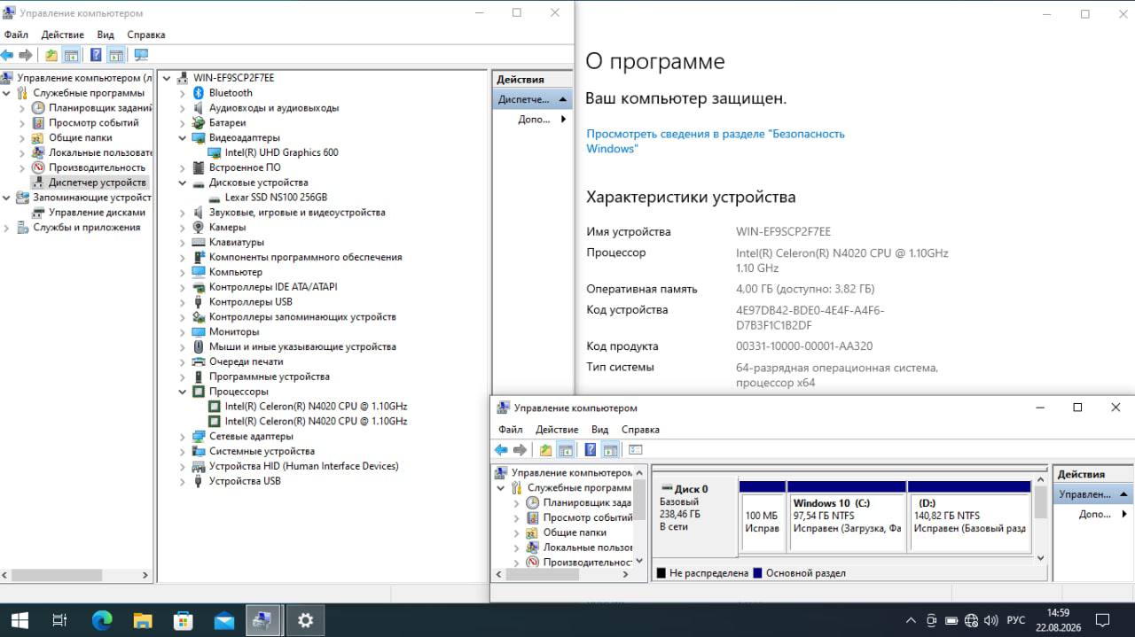Click Управлен... in the Disk Management window actions pane

[x=1093, y=494]
